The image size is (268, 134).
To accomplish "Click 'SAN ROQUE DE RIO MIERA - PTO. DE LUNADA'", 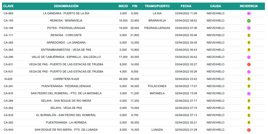I will coord(66,130).
